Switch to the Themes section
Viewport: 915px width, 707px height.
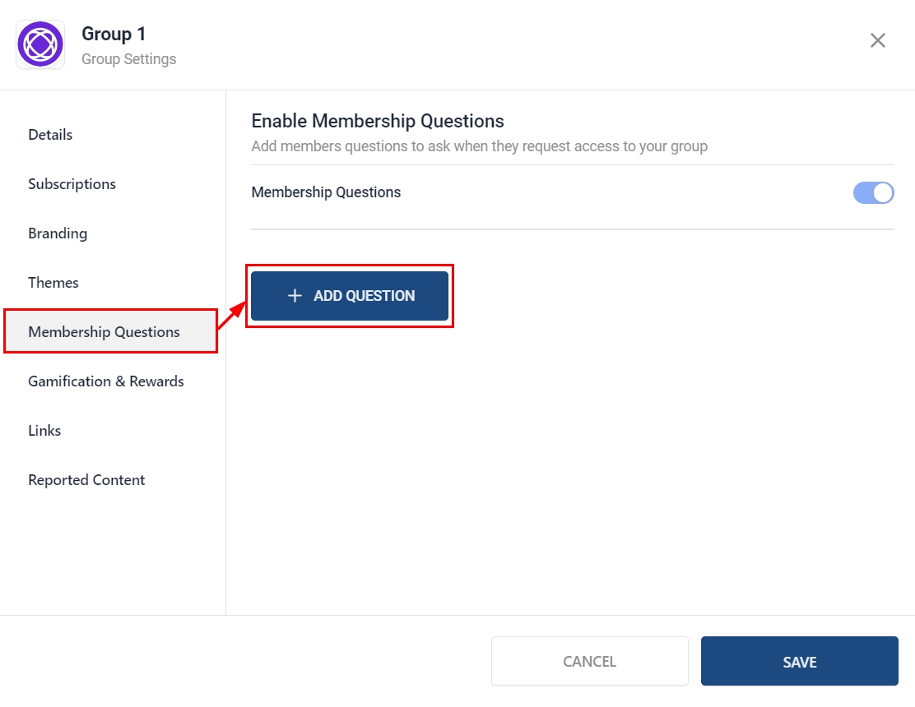click(53, 283)
